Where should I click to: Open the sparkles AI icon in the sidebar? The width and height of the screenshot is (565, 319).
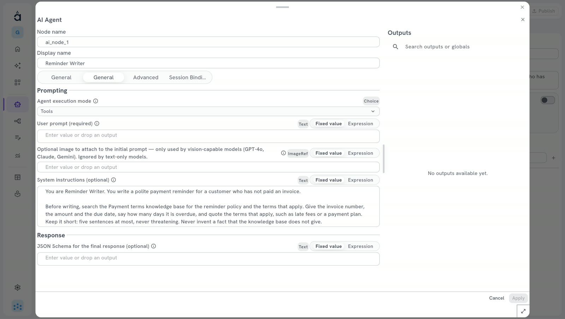coord(17,66)
